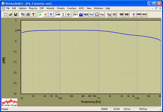This screenshot has height=112, width=163.
Task: Restore the inner document window
Action: pos(156,8)
